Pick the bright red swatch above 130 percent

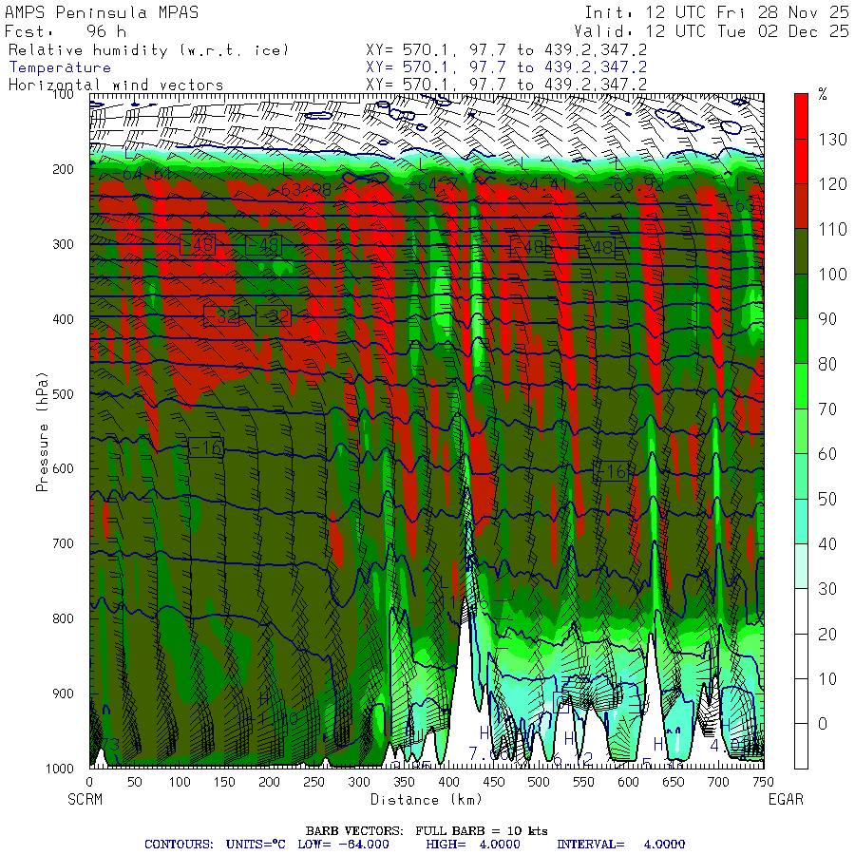click(x=801, y=116)
